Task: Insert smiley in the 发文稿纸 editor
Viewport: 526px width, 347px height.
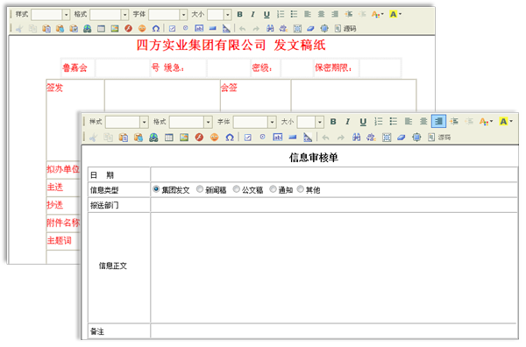Action: point(142,29)
